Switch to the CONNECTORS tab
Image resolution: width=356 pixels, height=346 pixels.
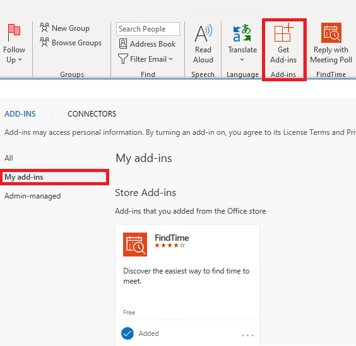point(92,114)
